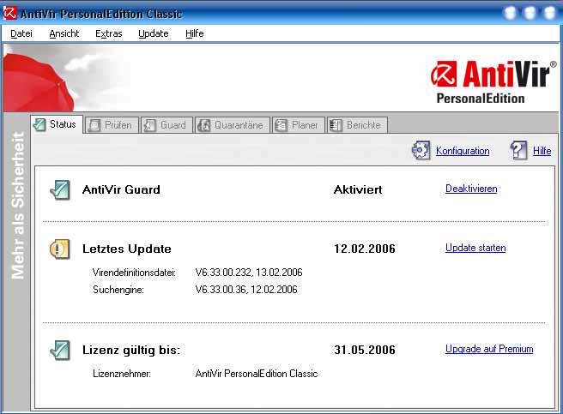Click the Quarantäne tab icon

click(x=203, y=125)
